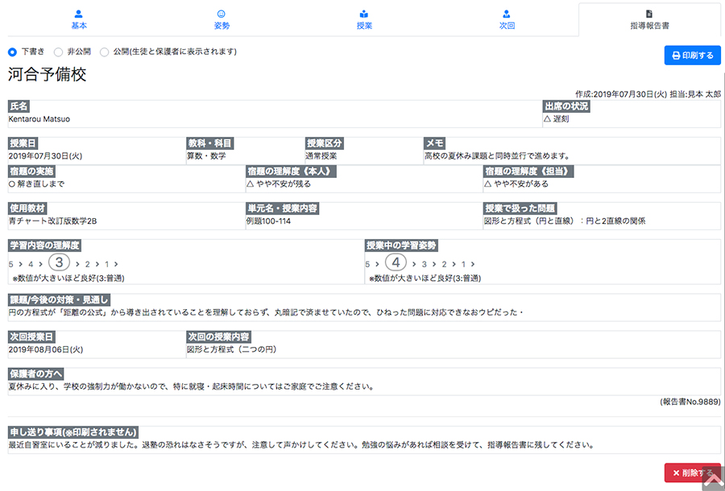The height and width of the screenshot is (491, 725).
Task: Click the textbook 青チャート改訂版数学2B
Action: (x=52, y=221)
